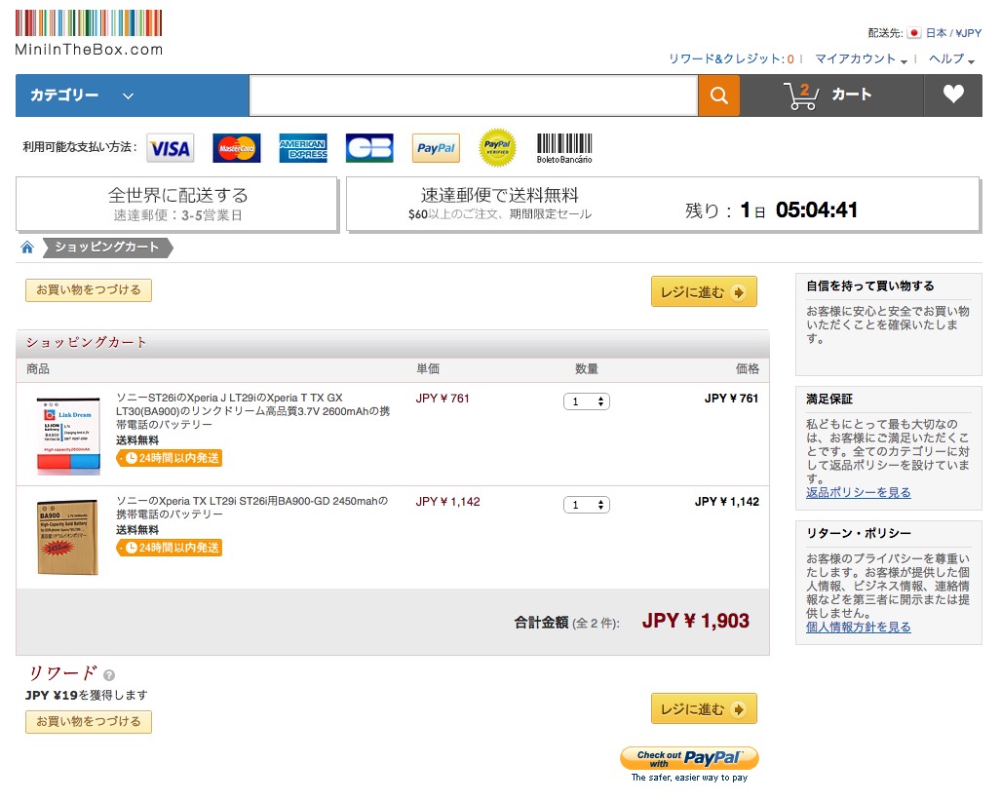The width and height of the screenshot is (1001, 800).
Task: Click the MiniInTheBox.com logo
Action: [89, 33]
